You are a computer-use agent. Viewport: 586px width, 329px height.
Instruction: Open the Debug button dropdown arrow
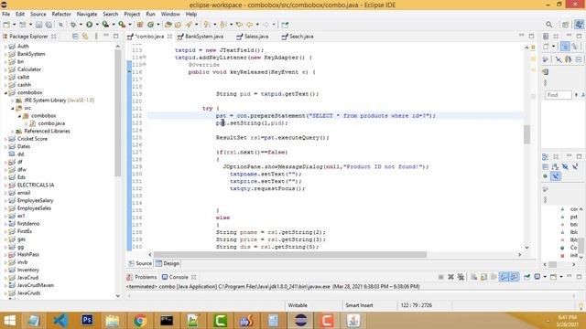[81, 25]
